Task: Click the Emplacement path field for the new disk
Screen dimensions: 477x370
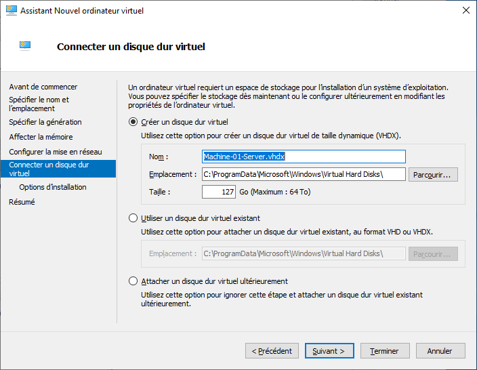Action: tap(304, 174)
